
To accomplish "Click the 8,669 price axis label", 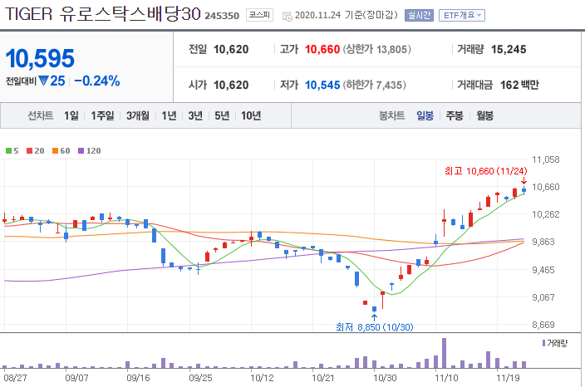I will click(543, 325).
